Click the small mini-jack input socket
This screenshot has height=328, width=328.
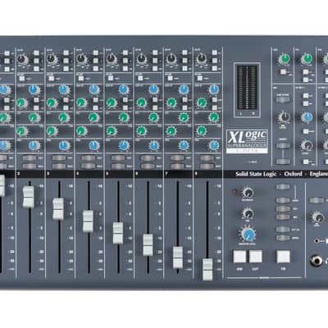coord(317,241)
